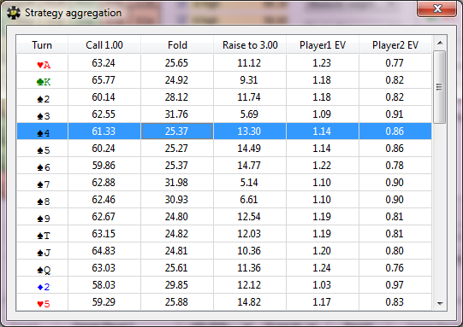This screenshot has width=463, height=327.
Task: Sort by the Call 1.00 column header
Action: click(x=104, y=45)
